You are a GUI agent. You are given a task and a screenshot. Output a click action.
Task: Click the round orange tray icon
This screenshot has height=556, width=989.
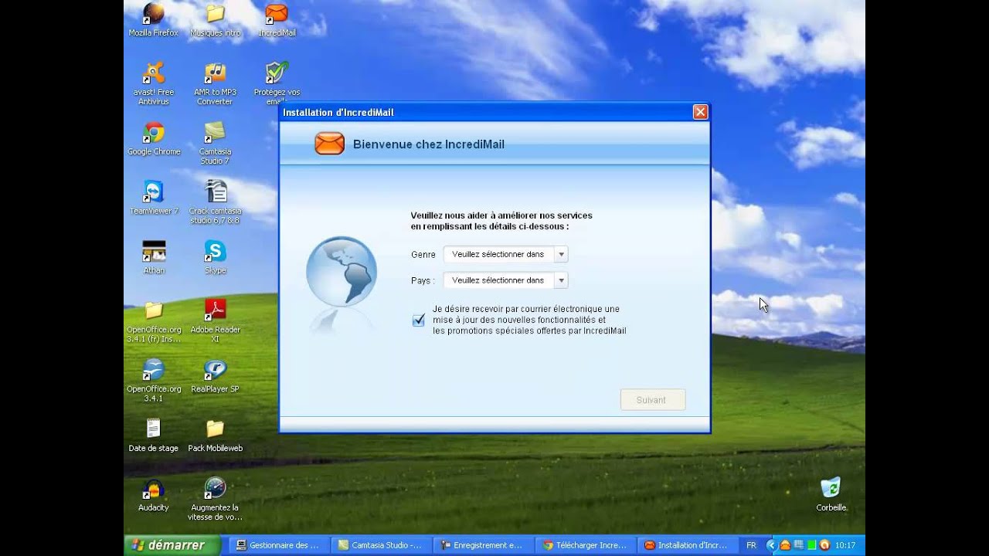824,545
